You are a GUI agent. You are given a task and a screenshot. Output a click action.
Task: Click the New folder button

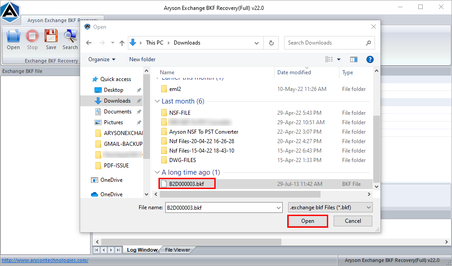(142, 59)
